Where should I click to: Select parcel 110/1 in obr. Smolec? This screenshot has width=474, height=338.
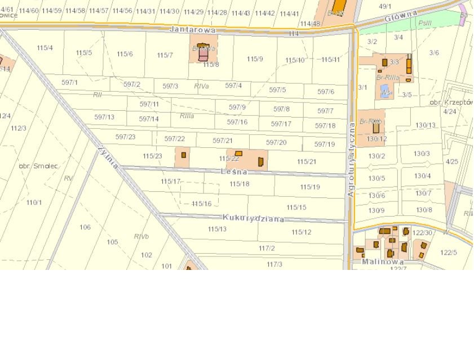pos(34,202)
